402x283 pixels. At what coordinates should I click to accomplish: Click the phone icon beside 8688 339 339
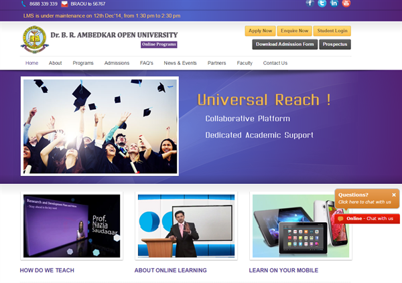point(23,4)
